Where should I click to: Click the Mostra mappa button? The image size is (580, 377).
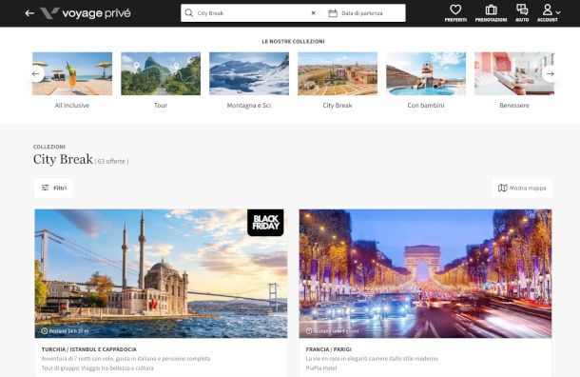[x=522, y=188]
